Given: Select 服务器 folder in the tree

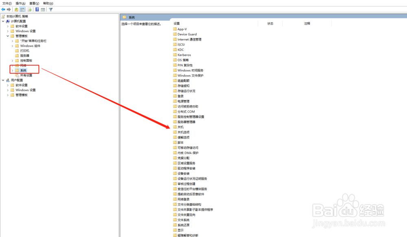Looking at the screenshot, I should tap(25, 55).
